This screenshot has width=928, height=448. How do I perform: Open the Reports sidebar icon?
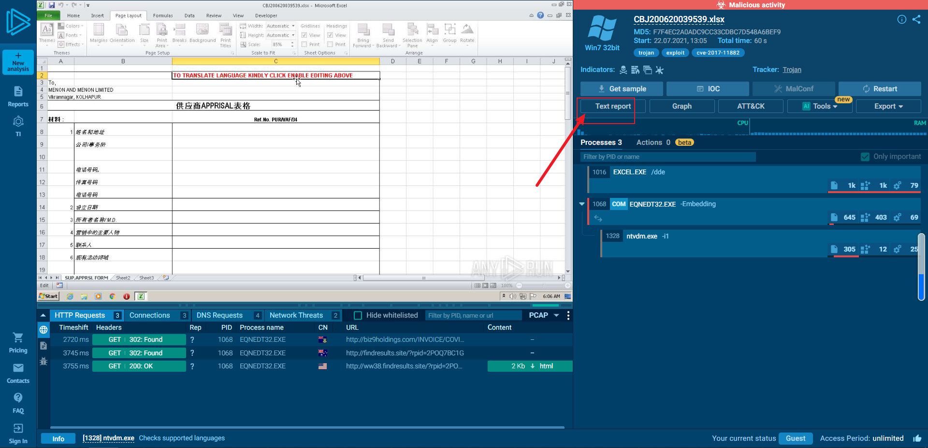pyautogui.click(x=18, y=97)
